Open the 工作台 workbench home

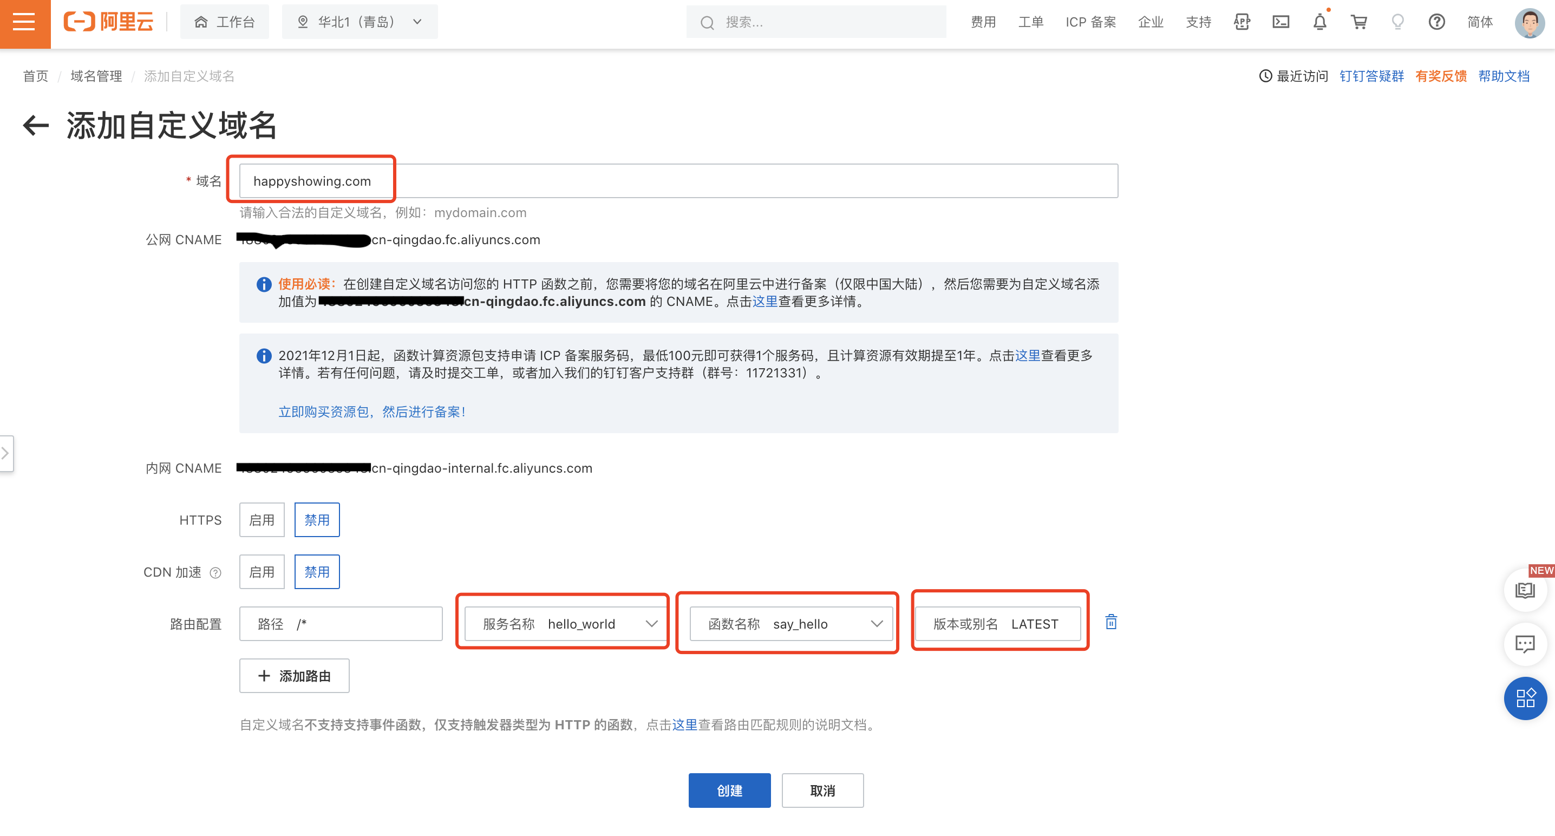(225, 22)
